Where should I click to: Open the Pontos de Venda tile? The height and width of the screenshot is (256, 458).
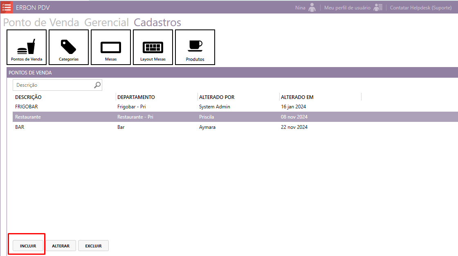coord(27,47)
